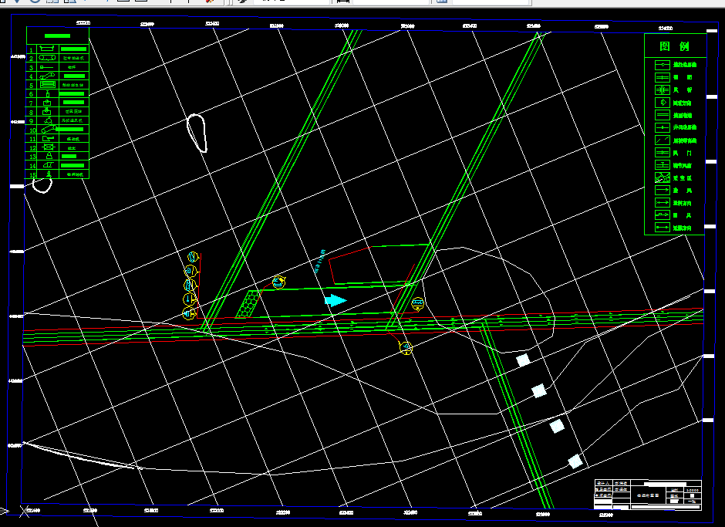
Task: Select the bottom balloon in the yellow callout column
Action: click(189, 314)
